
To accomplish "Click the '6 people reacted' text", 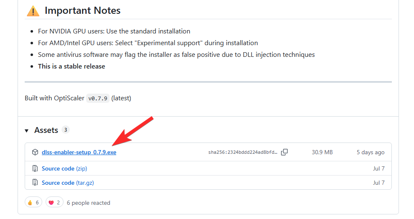I will click(x=89, y=203).
